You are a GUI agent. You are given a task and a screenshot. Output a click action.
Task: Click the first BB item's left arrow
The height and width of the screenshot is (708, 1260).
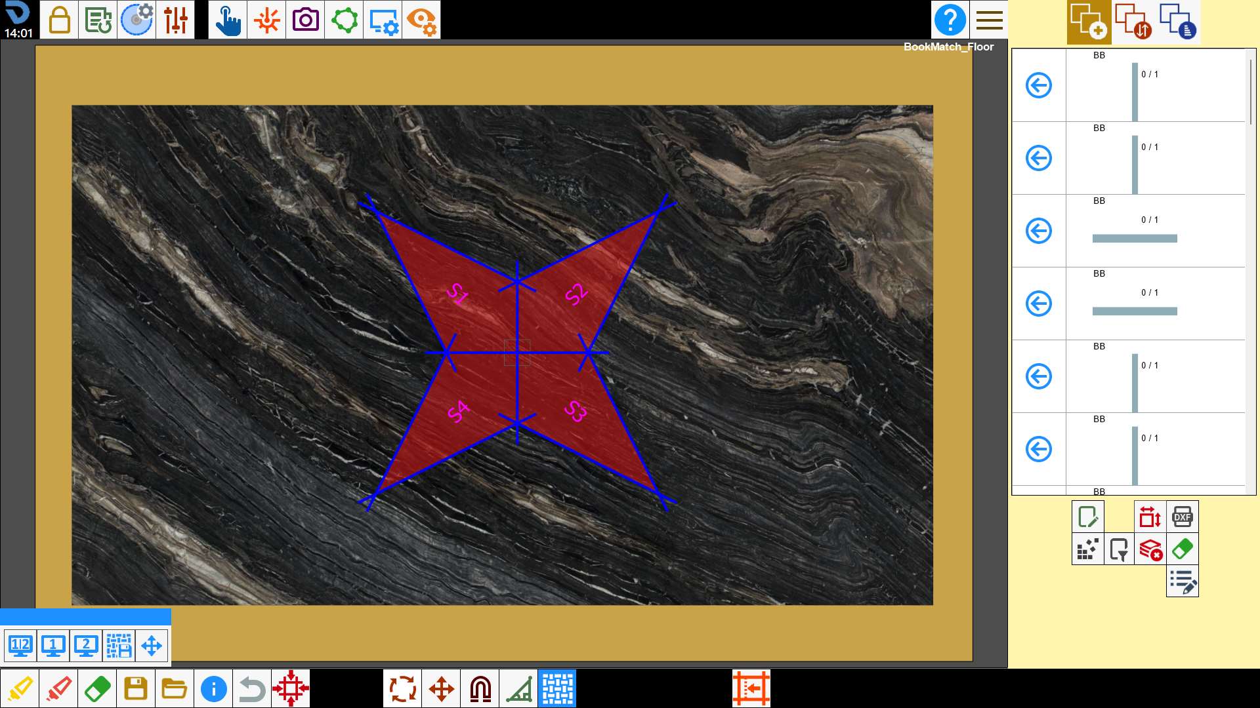(x=1039, y=85)
